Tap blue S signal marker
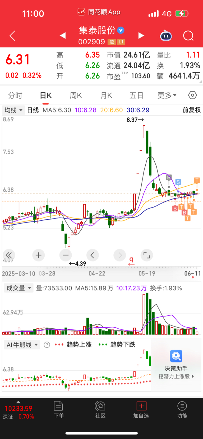Image resolution: width=203 pixels, height=439 pixels. click(178, 182)
